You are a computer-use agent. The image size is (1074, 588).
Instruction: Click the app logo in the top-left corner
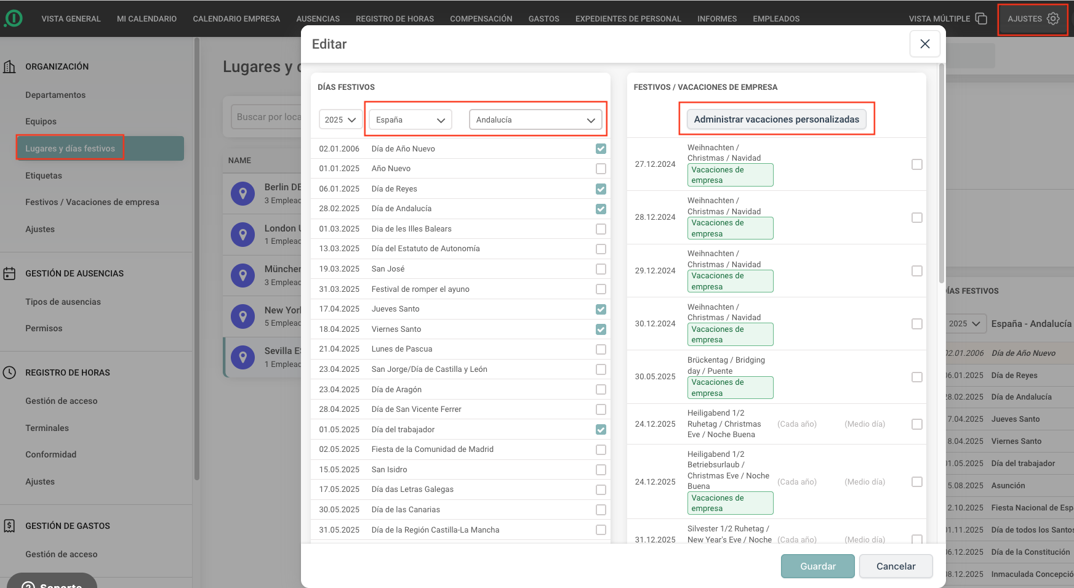coord(13,18)
